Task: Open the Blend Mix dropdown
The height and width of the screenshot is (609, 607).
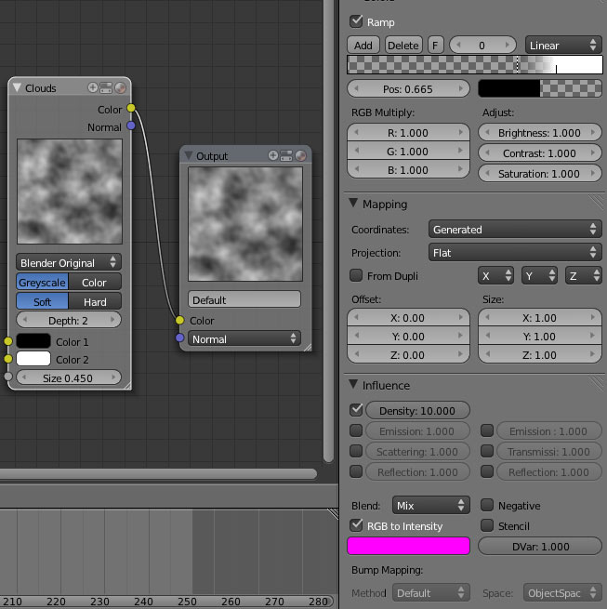Action: pos(430,505)
